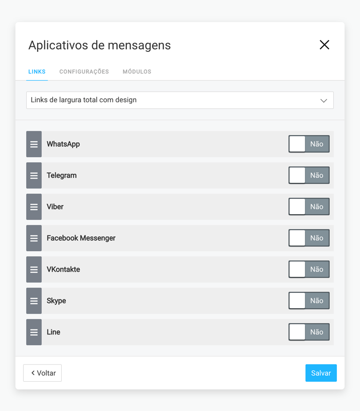Click the Skype row drag handle icon
The height and width of the screenshot is (411, 360).
34,301
